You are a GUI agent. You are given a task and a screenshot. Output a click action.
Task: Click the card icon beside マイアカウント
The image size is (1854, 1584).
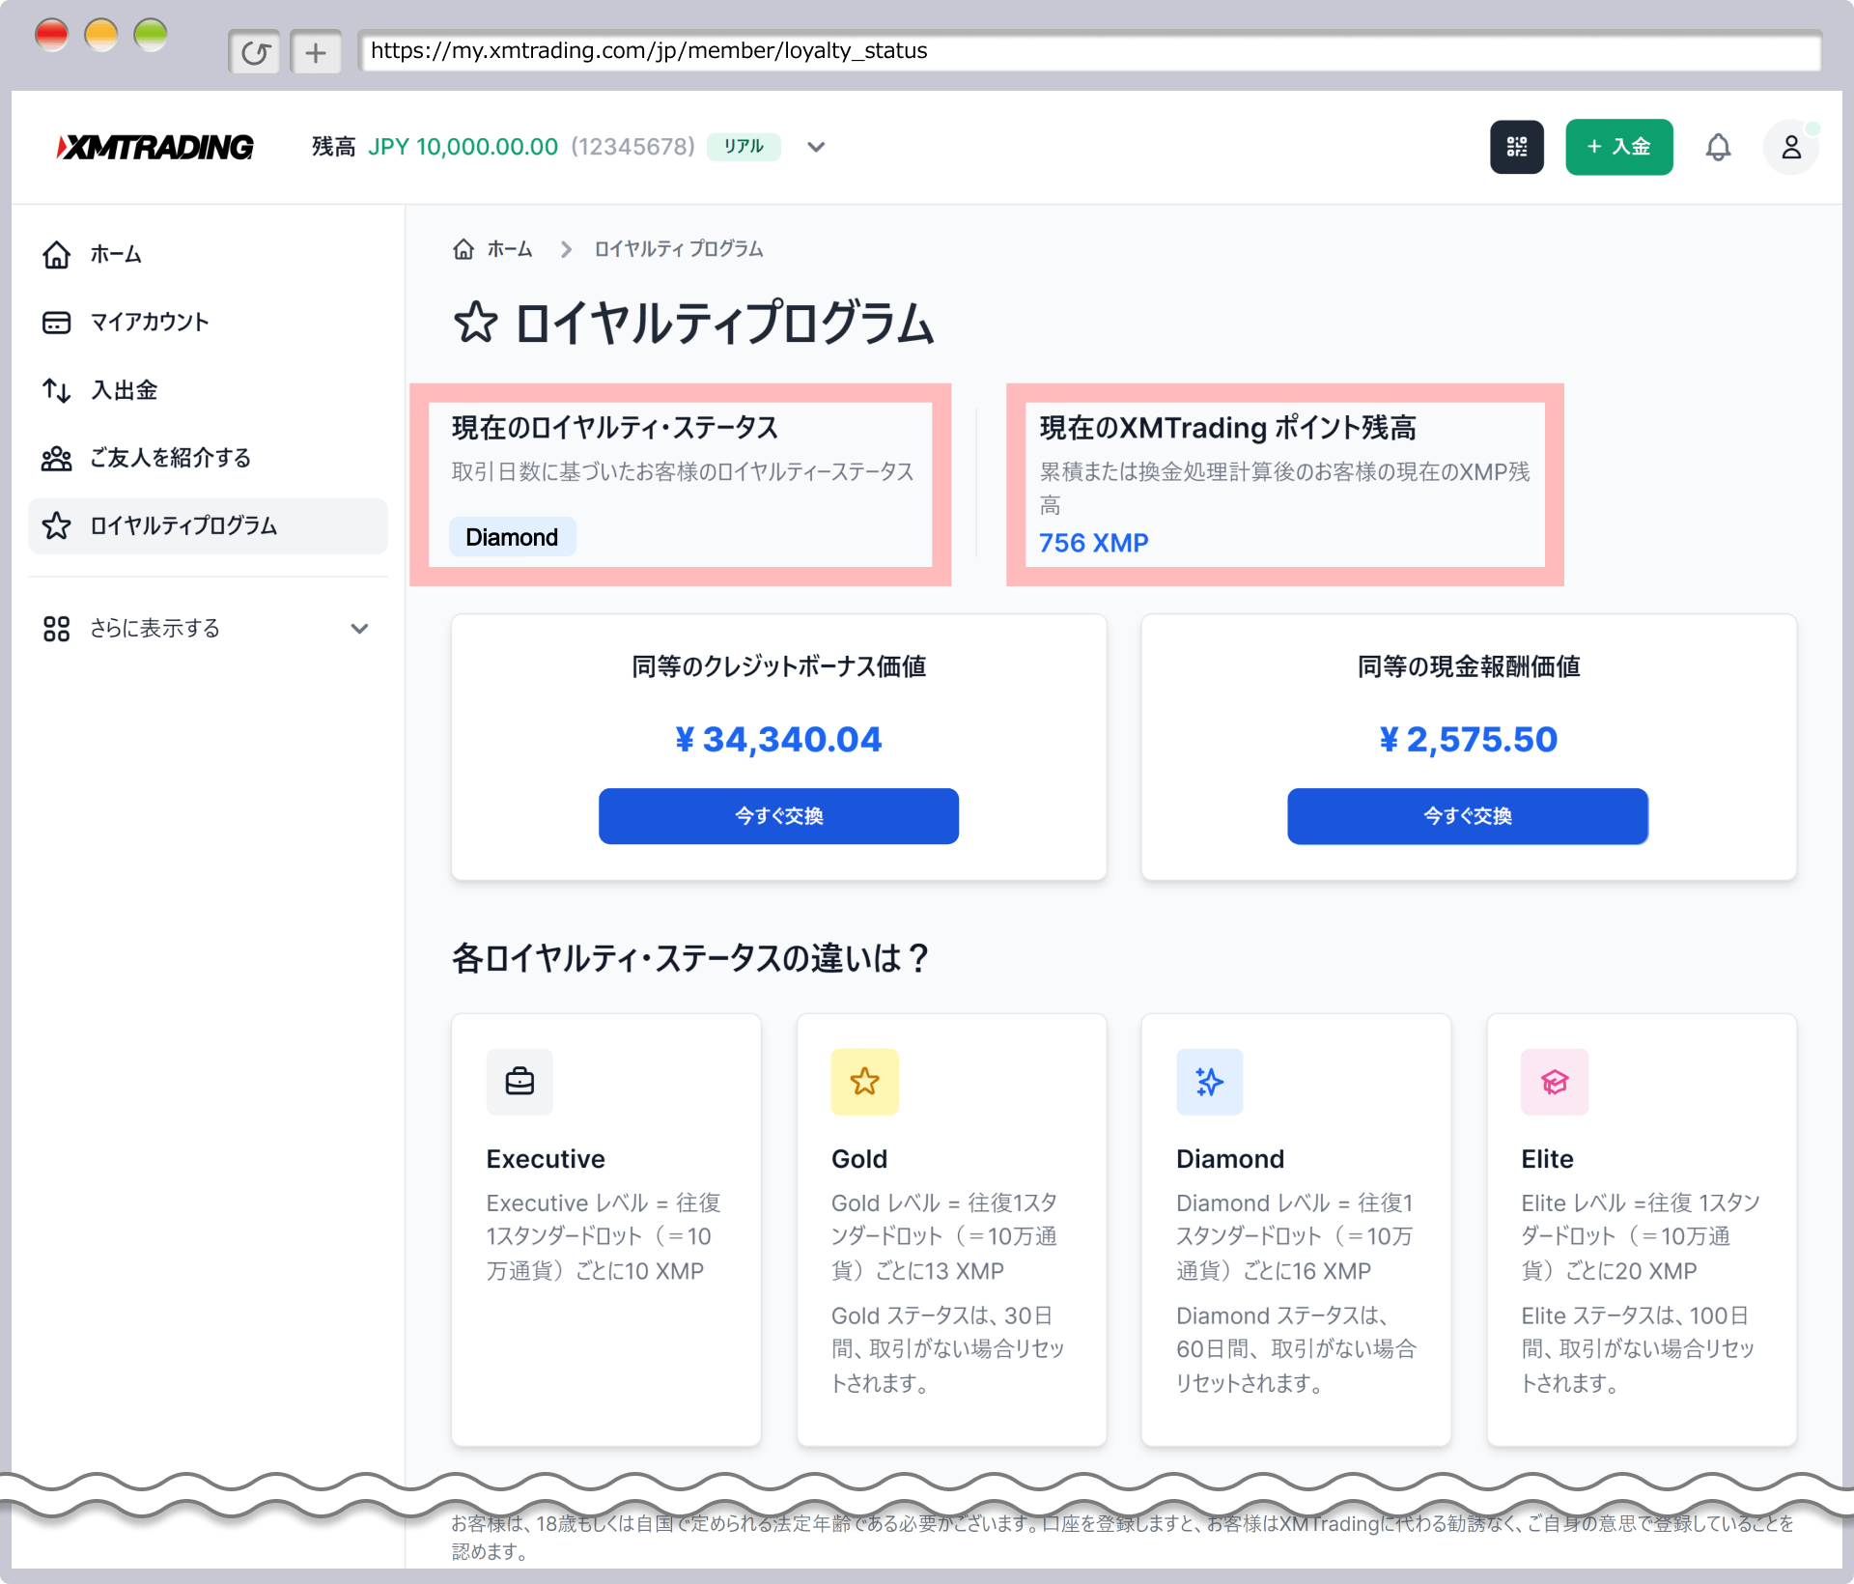pyautogui.click(x=57, y=322)
